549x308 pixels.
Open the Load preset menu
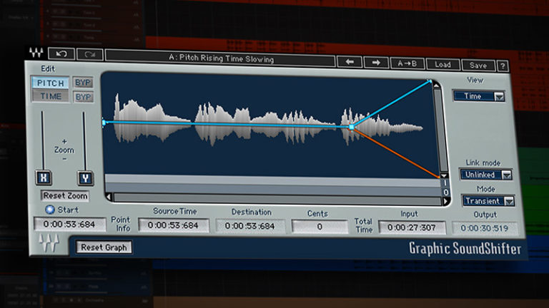tap(442, 65)
